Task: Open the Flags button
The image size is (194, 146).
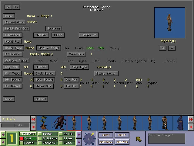Action: click(58, 35)
